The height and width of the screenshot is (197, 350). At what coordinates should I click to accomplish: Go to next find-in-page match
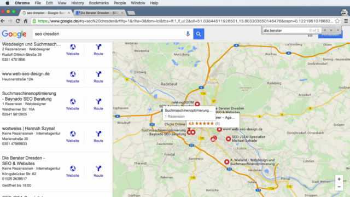331,30
